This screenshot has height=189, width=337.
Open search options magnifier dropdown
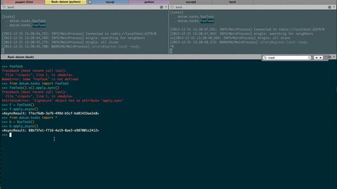[265, 58]
